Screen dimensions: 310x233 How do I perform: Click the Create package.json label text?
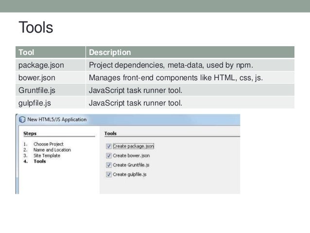pos(133,146)
